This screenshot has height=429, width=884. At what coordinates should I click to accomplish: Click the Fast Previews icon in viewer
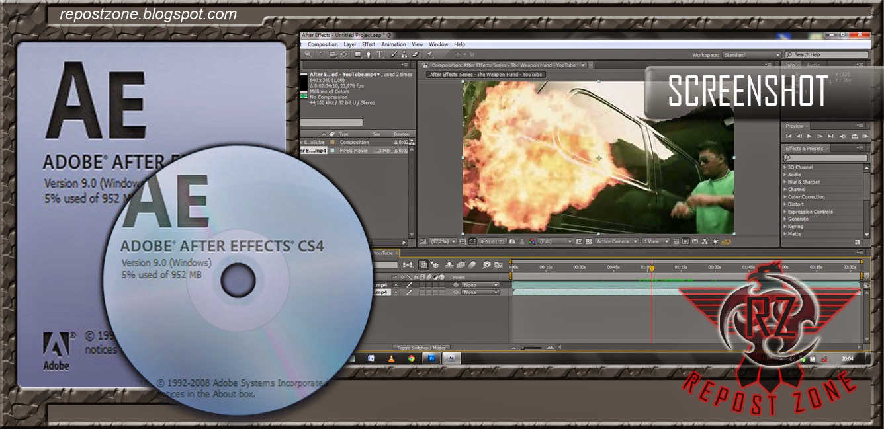click(685, 241)
